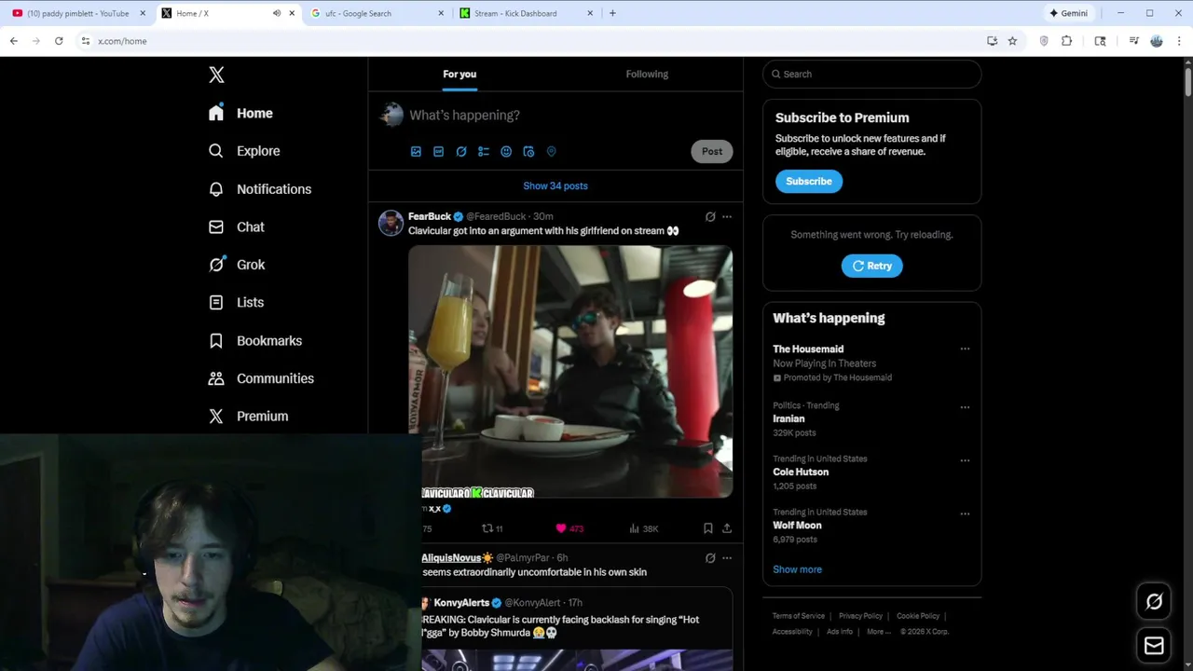
Task: Open more options for Iranian trend
Action: (x=965, y=407)
